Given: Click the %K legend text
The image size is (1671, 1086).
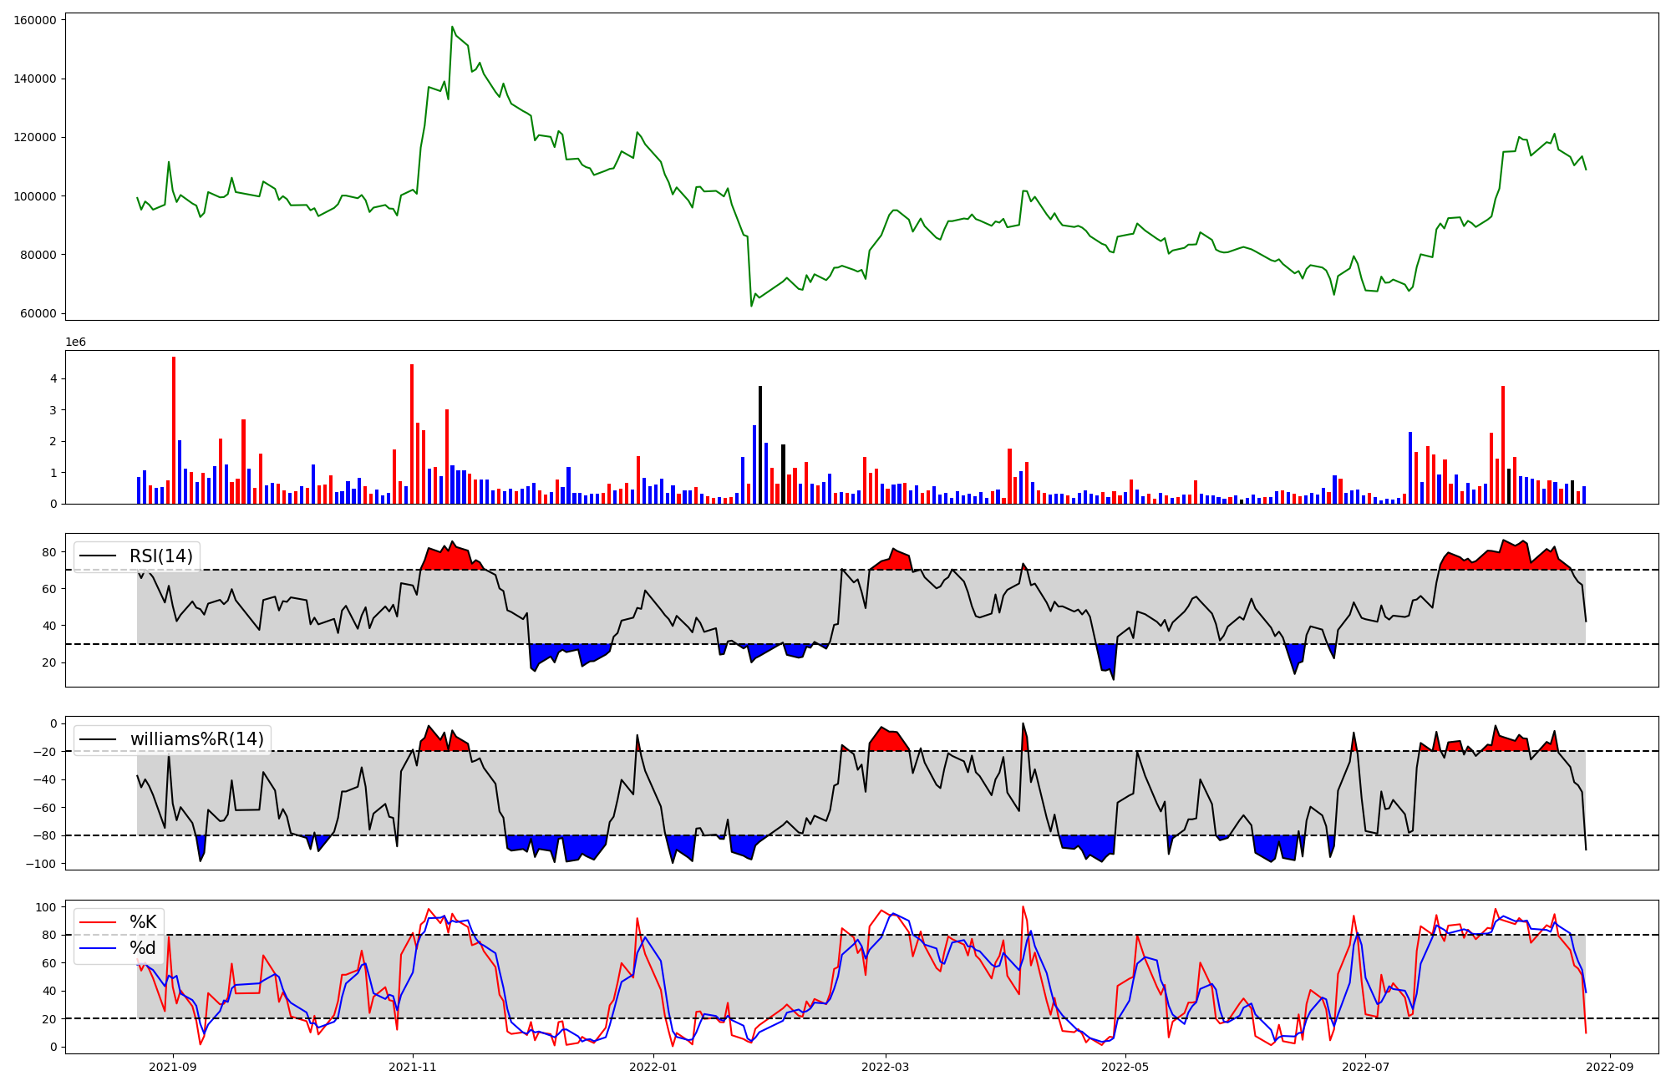Looking at the screenshot, I should (143, 922).
